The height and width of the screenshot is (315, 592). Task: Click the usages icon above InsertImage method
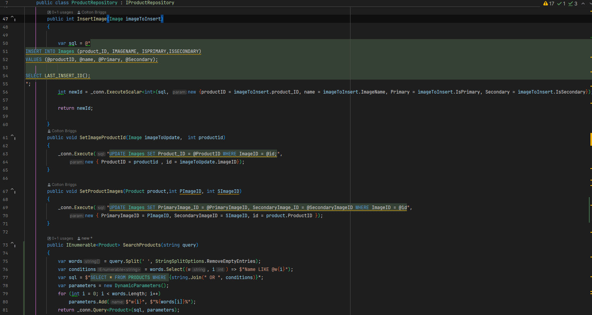[49, 12]
